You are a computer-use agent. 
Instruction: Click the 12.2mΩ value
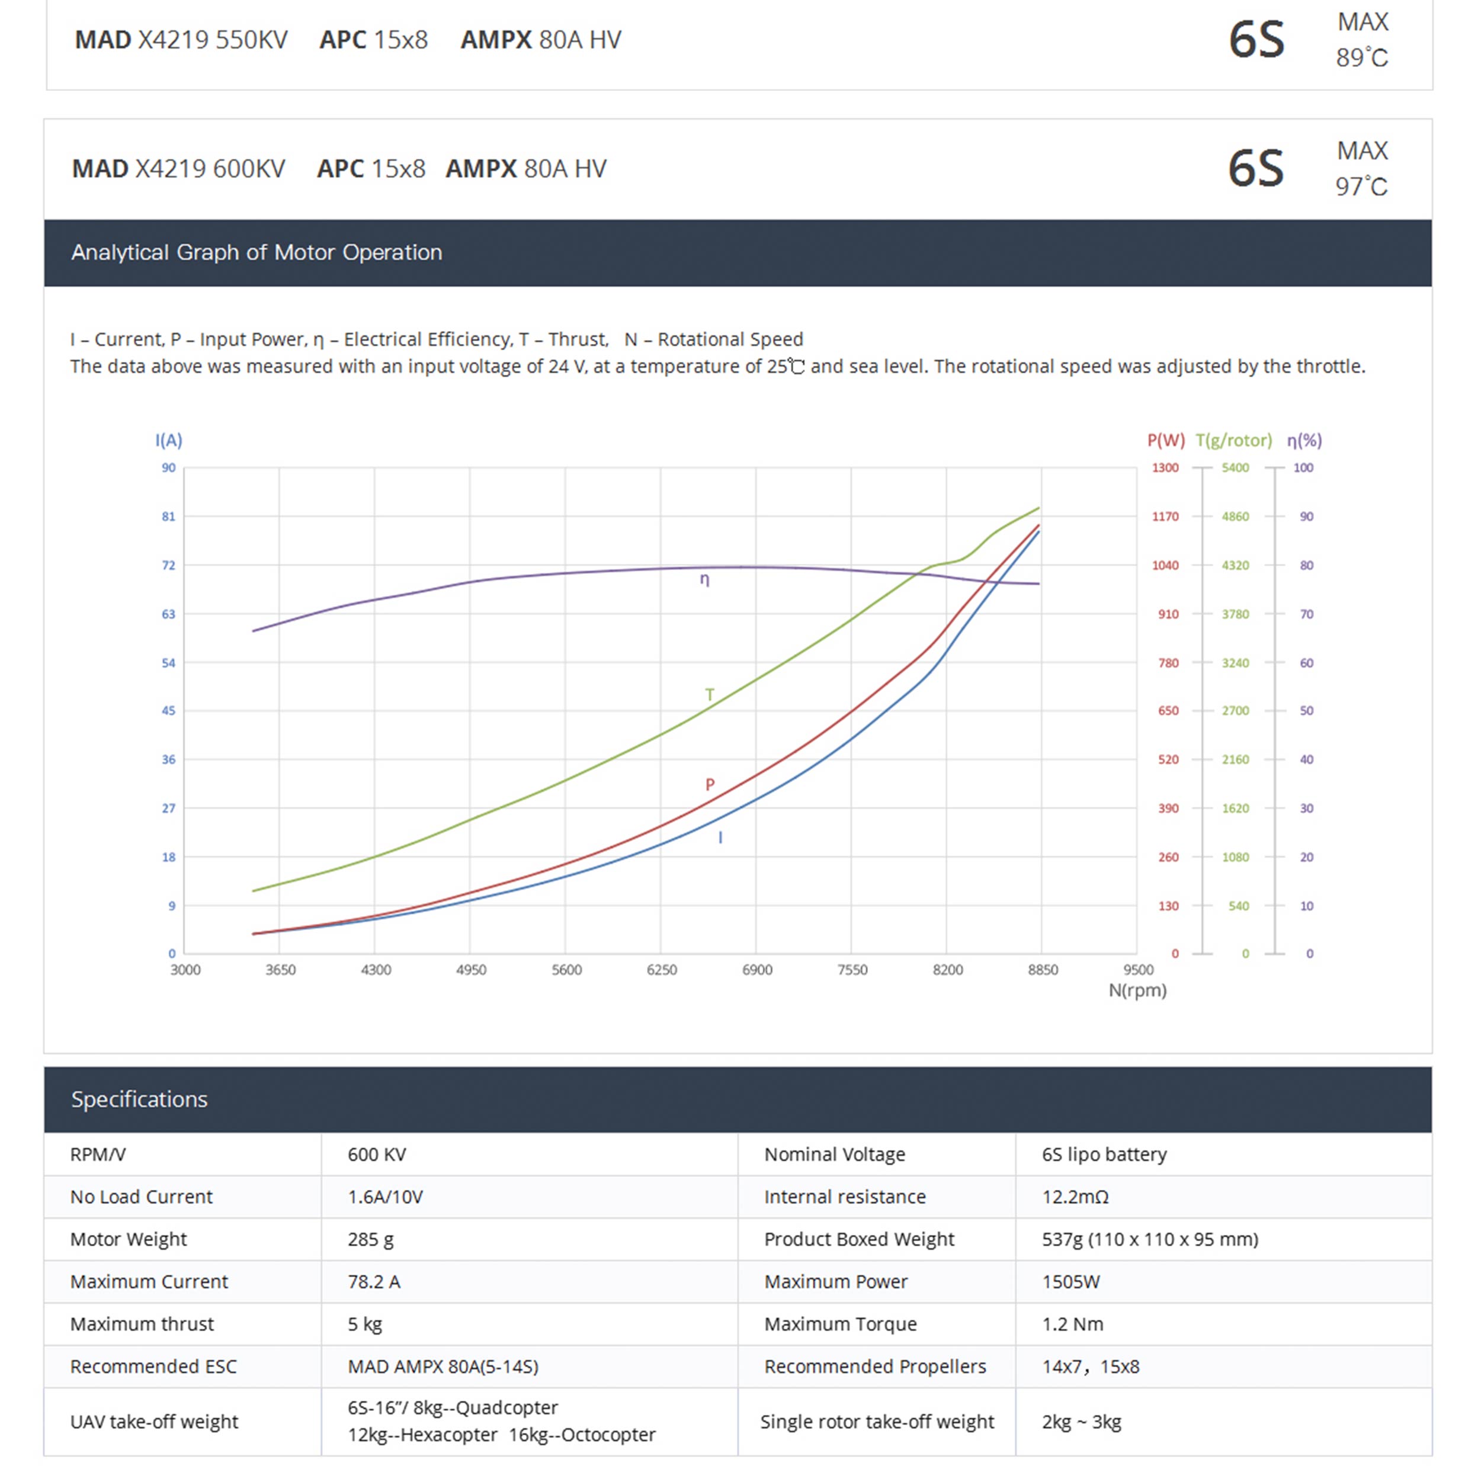1075,1196
